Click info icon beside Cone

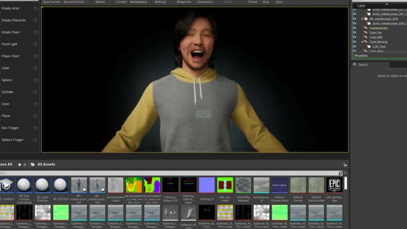coord(35,104)
